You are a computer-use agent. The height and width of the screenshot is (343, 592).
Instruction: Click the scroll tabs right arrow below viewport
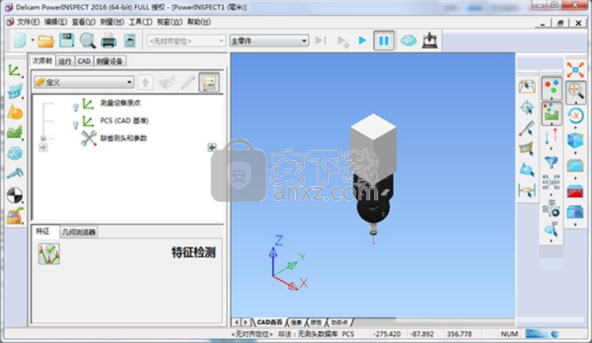pos(245,322)
